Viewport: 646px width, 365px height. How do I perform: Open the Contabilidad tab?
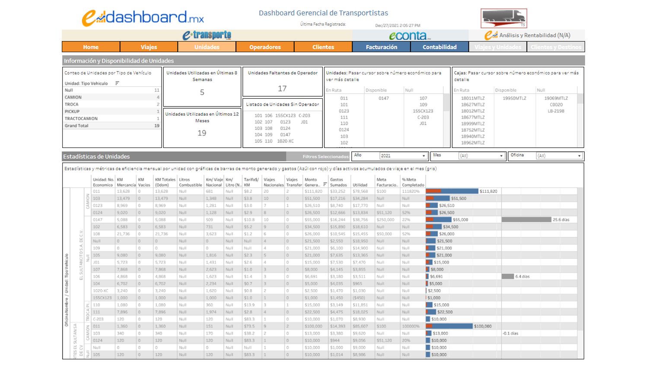pos(439,47)
